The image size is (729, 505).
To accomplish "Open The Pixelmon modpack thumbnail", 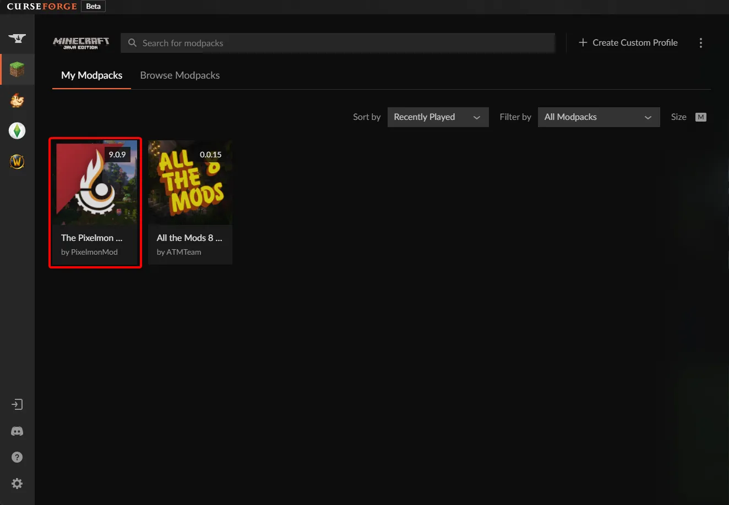I will click(x=95, y=183).
